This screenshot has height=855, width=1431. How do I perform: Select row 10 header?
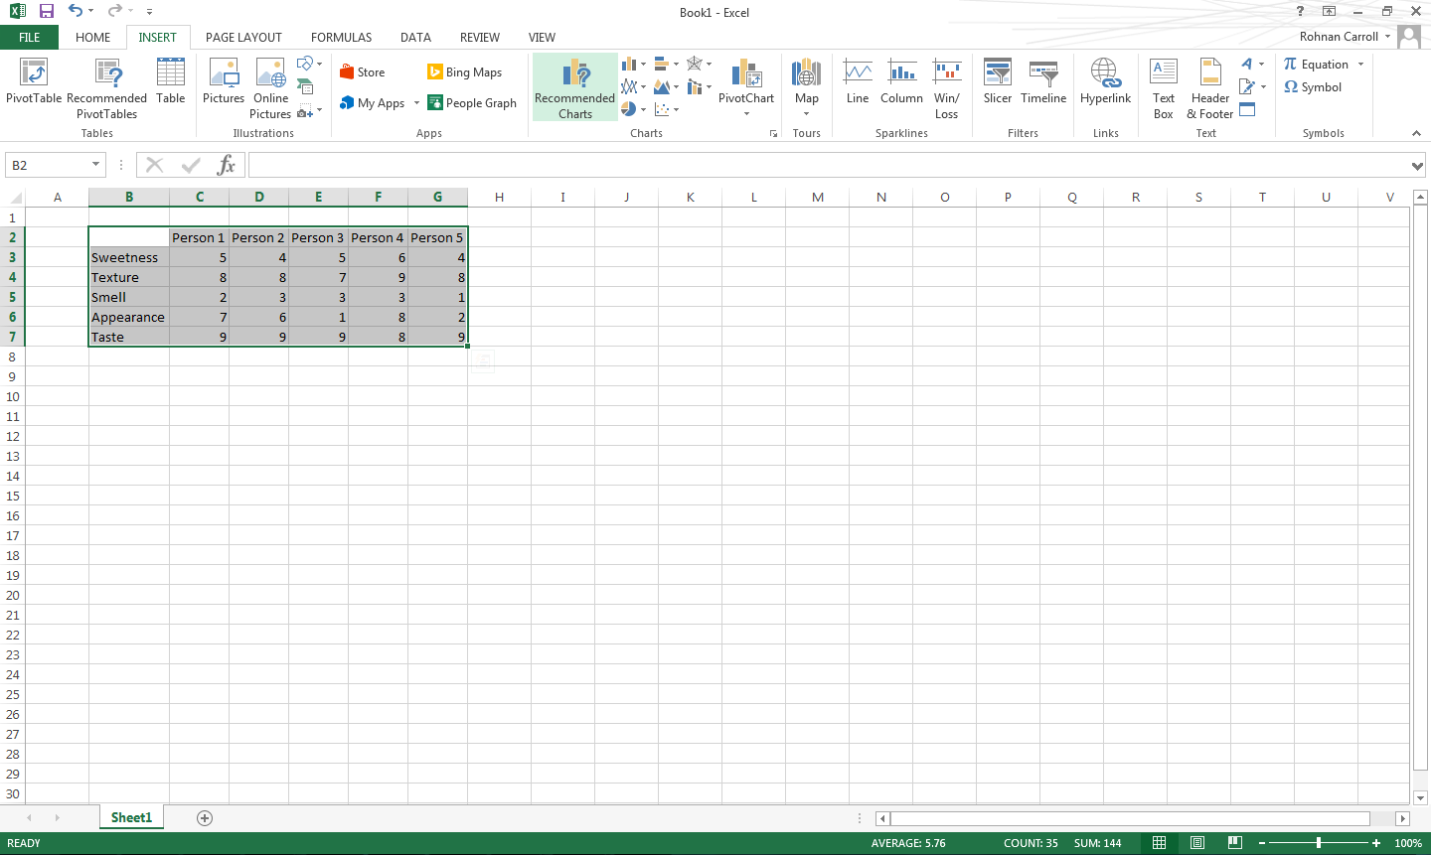pyautogui.click(x=13, y=396)
